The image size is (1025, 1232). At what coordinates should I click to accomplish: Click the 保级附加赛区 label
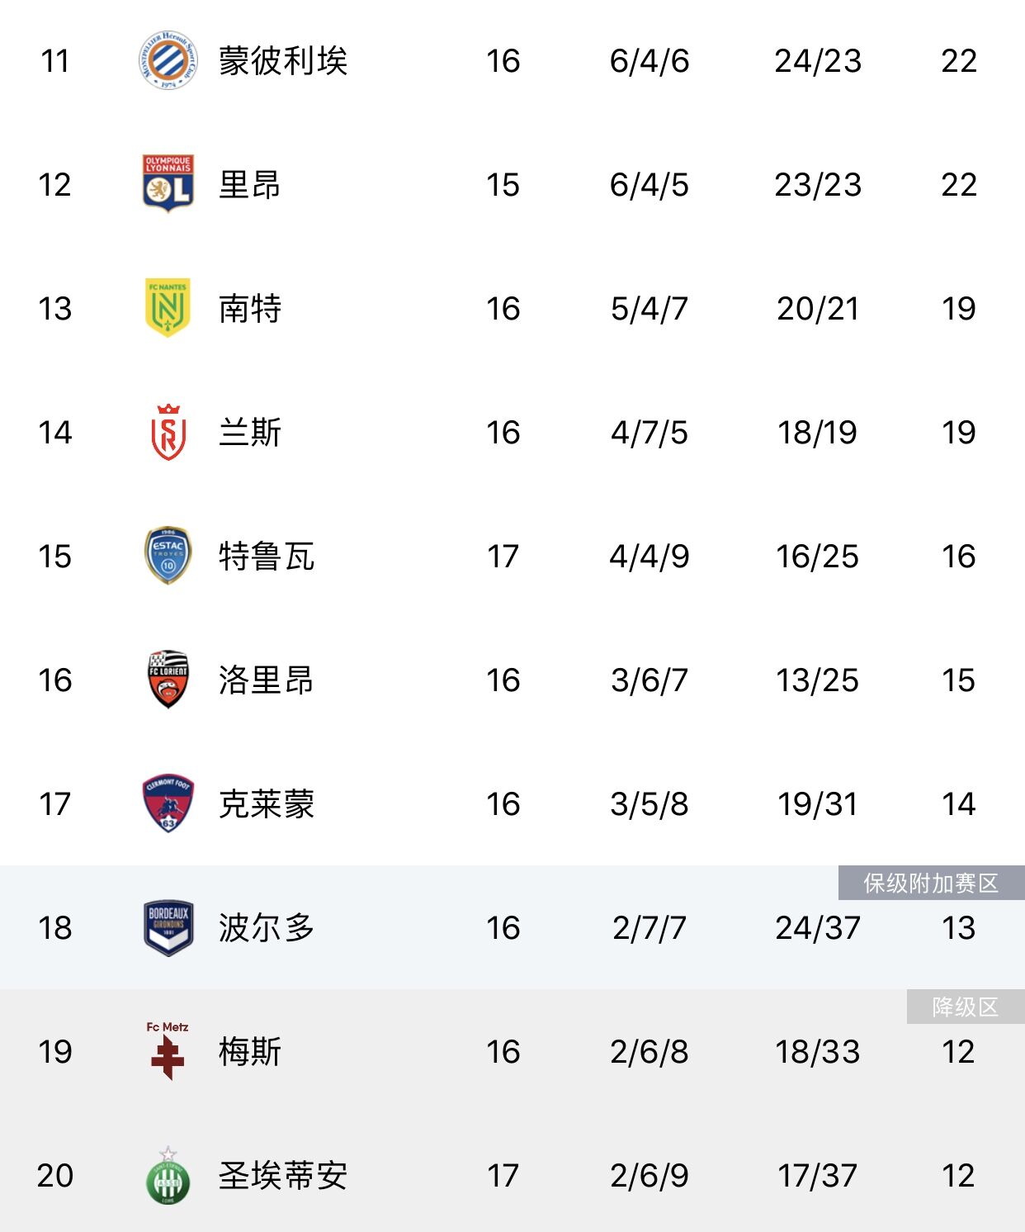(931, 883)
